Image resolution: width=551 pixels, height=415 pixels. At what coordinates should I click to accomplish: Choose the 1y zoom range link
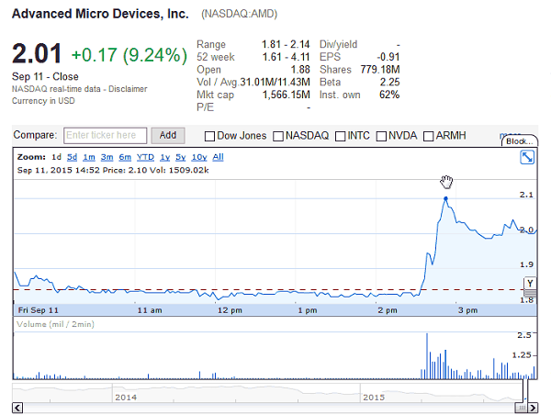166,157
